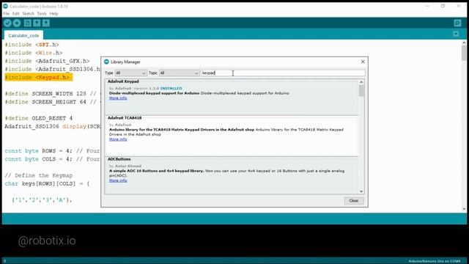The height and width of the screenshot is (264, 469).
Task: Close the Library Manager with X
Action: click(363, 62)
